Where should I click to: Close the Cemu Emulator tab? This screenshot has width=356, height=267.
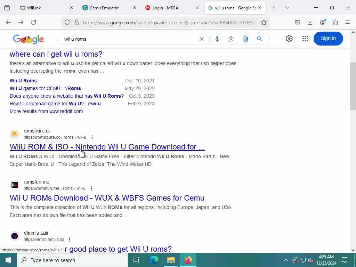tap(135, 8)
